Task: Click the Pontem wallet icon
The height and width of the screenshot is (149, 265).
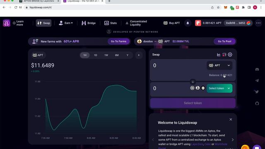Action: [x=198, y=23]
